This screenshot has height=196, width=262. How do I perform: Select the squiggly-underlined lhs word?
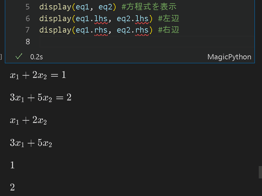[102, 19]
